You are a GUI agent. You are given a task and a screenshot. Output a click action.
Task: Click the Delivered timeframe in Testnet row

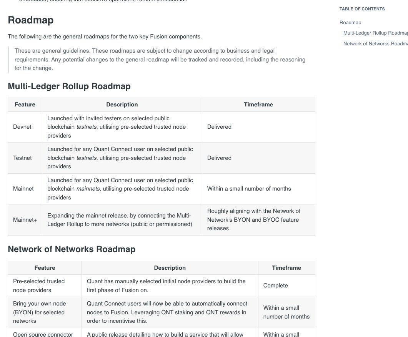258,158
